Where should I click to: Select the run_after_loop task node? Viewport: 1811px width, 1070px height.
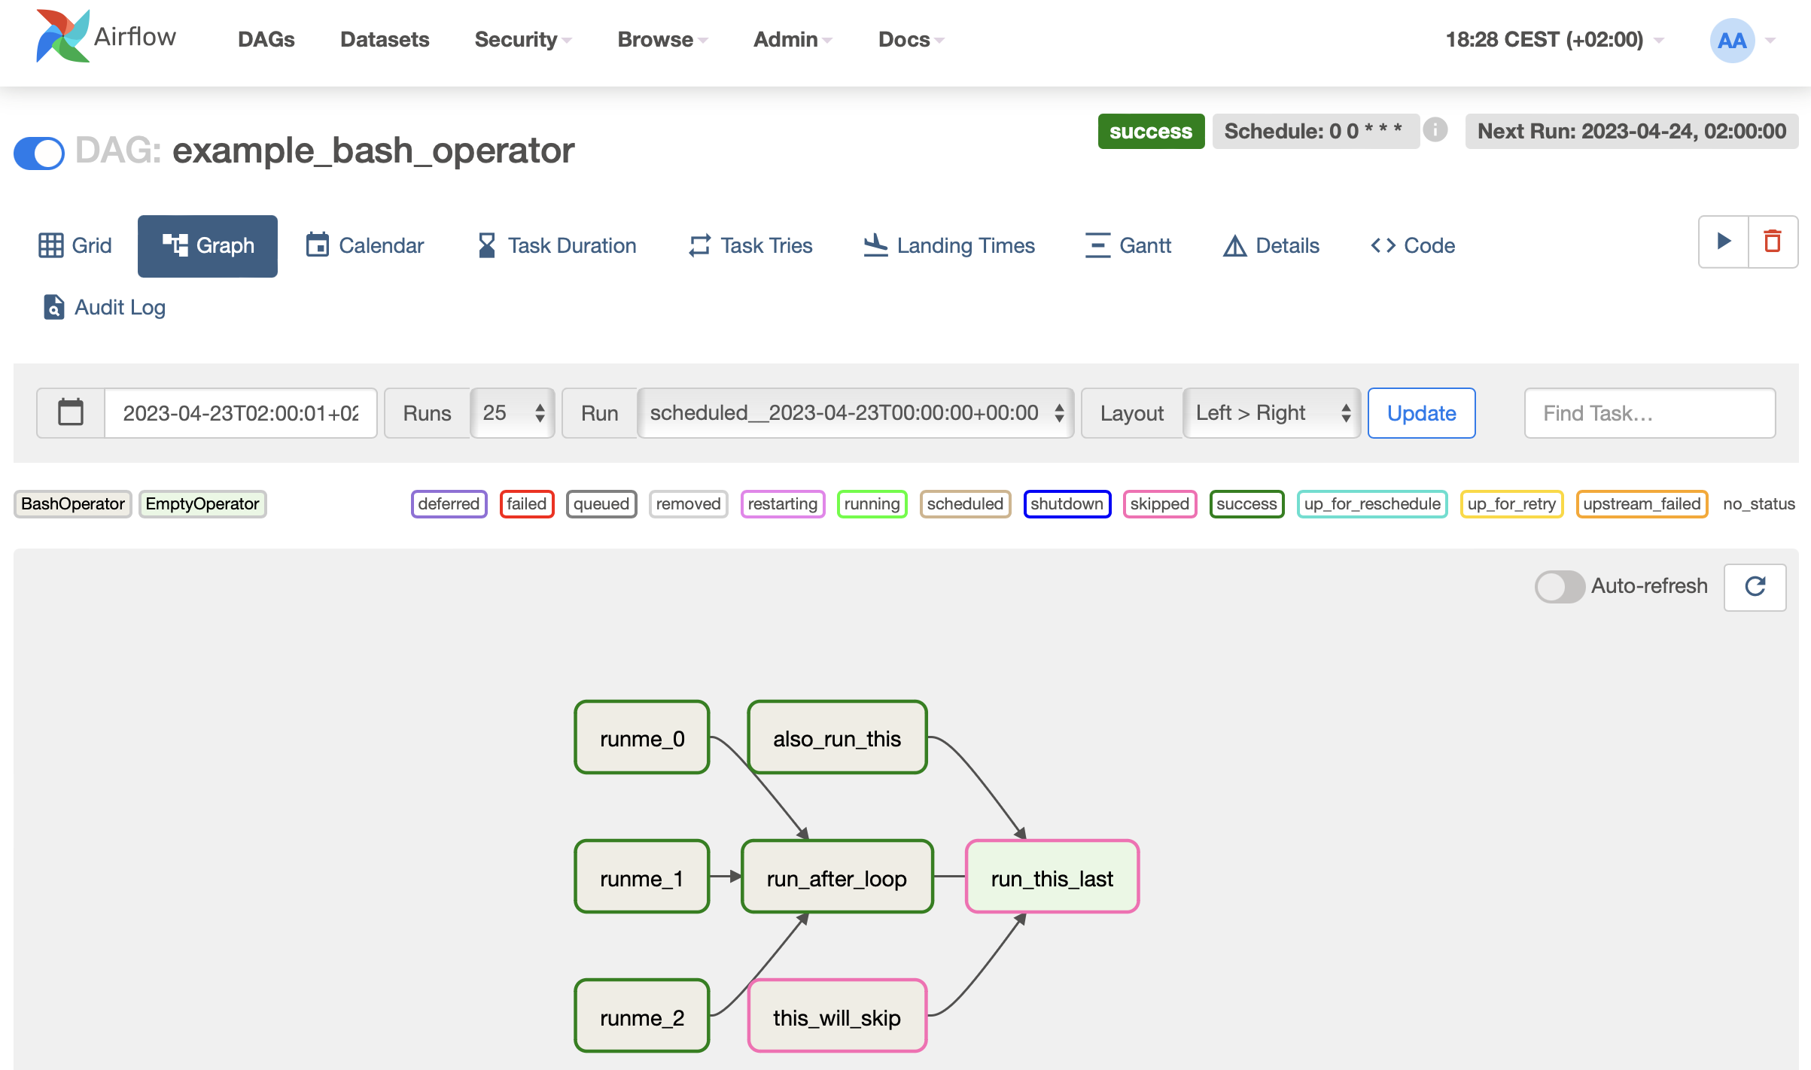[x=837, y=877]
